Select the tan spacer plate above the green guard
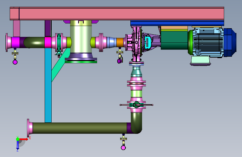The height and width of the screenshot is (157, 242). (x=174, y=27)
